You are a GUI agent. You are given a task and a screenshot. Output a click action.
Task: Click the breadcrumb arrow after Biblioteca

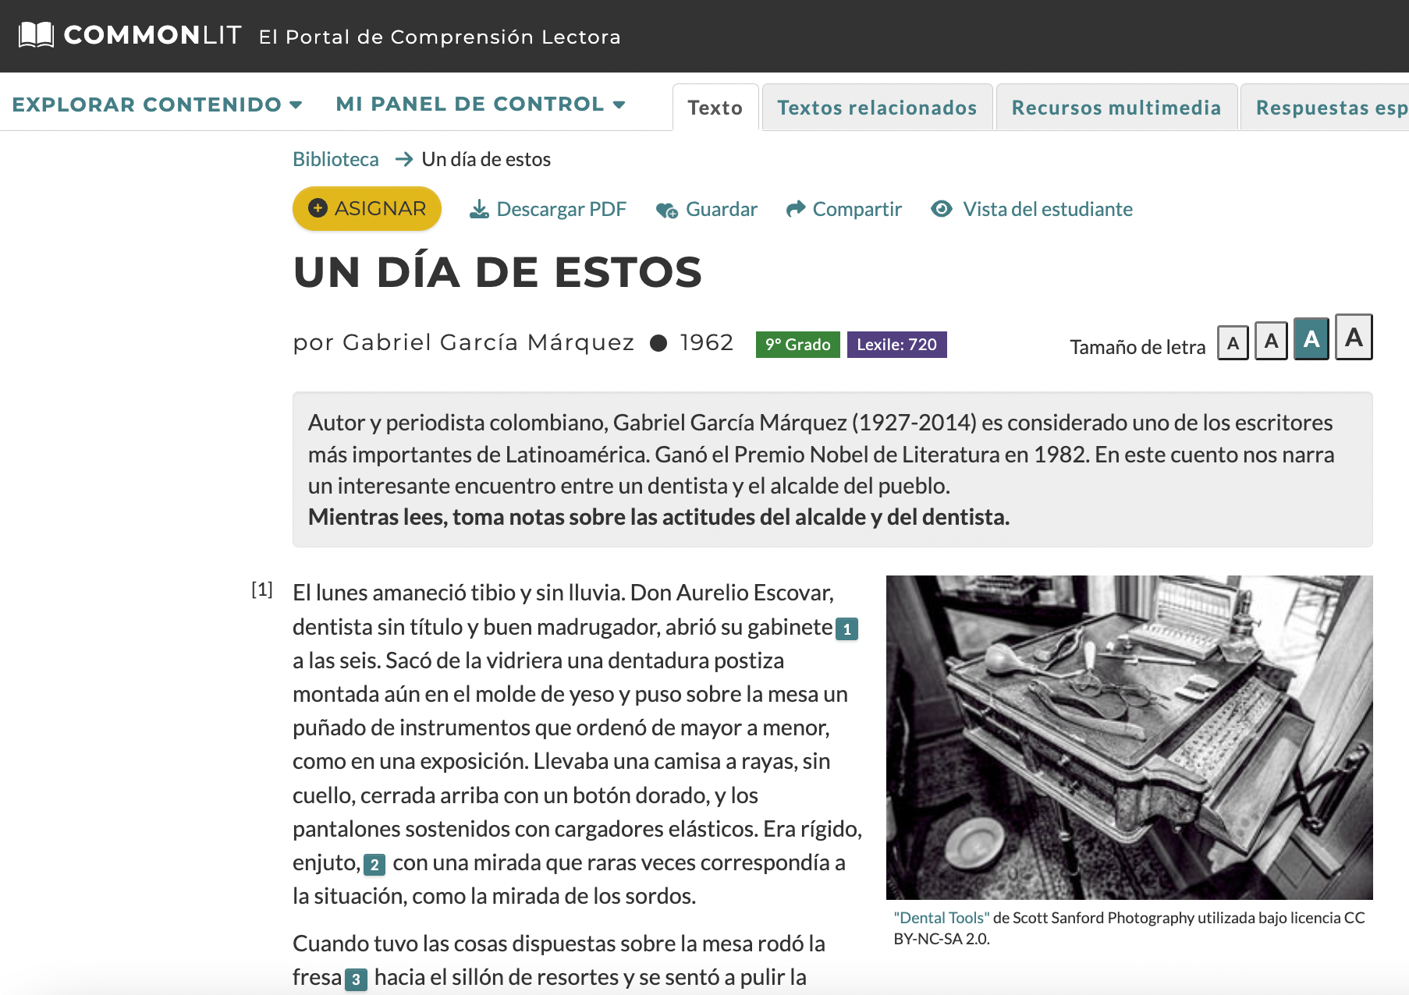403,159
